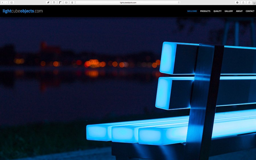The image size is (256, 160).
Task: Click the forward navigation arrow
Action: pos(6,3)
